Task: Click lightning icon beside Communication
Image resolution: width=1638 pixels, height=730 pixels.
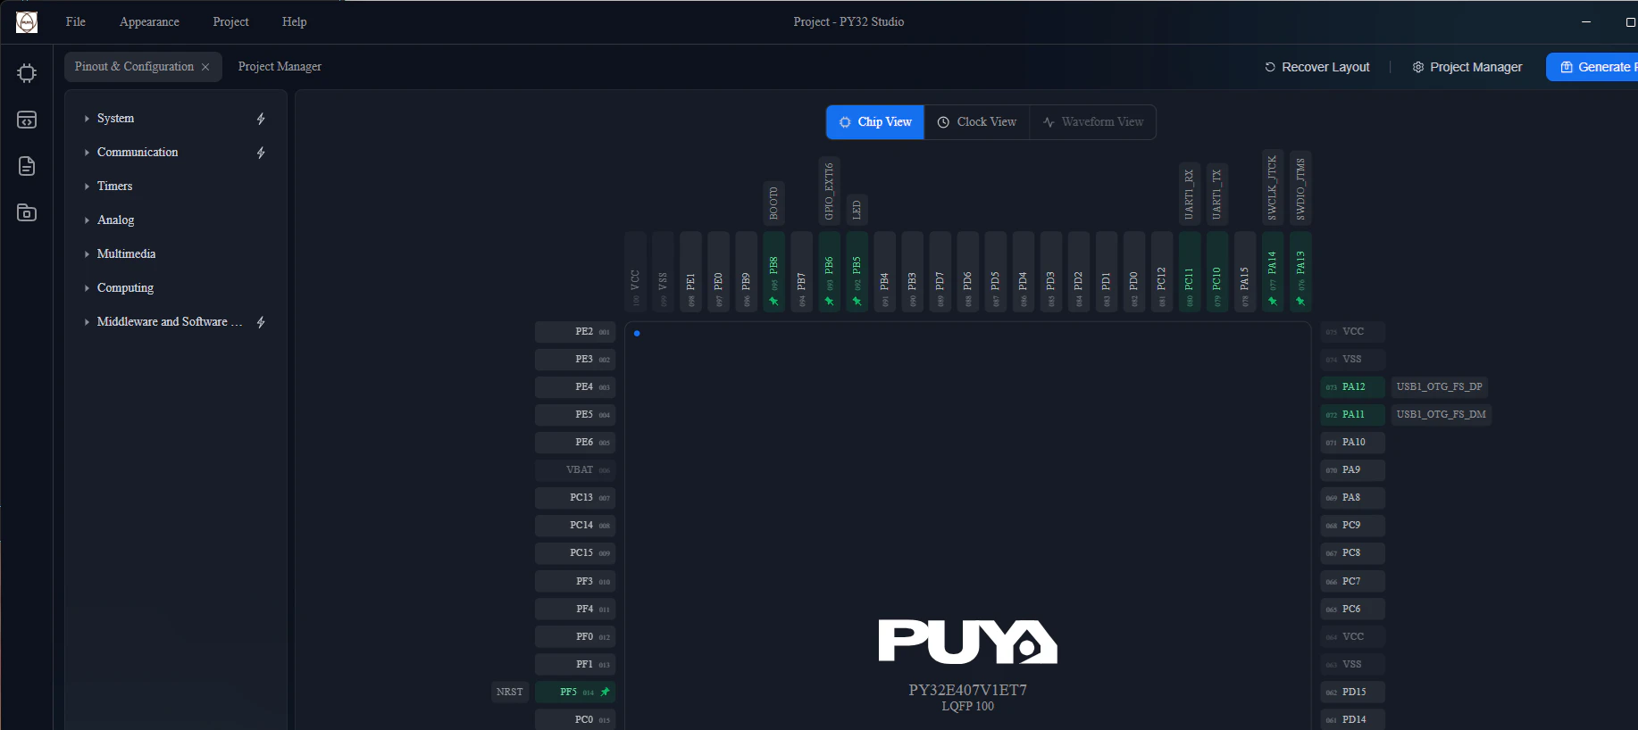Action: (x=261, y=153)
